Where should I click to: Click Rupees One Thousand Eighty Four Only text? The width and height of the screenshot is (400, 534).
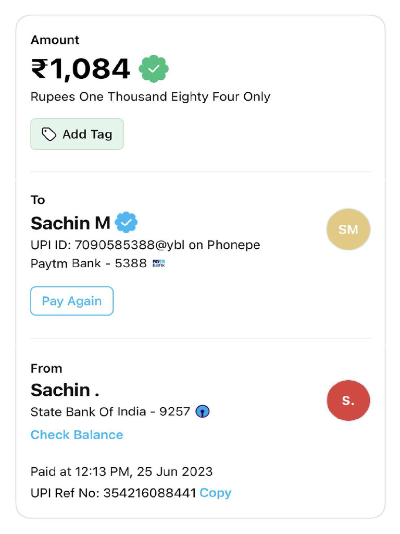point(150,97)
